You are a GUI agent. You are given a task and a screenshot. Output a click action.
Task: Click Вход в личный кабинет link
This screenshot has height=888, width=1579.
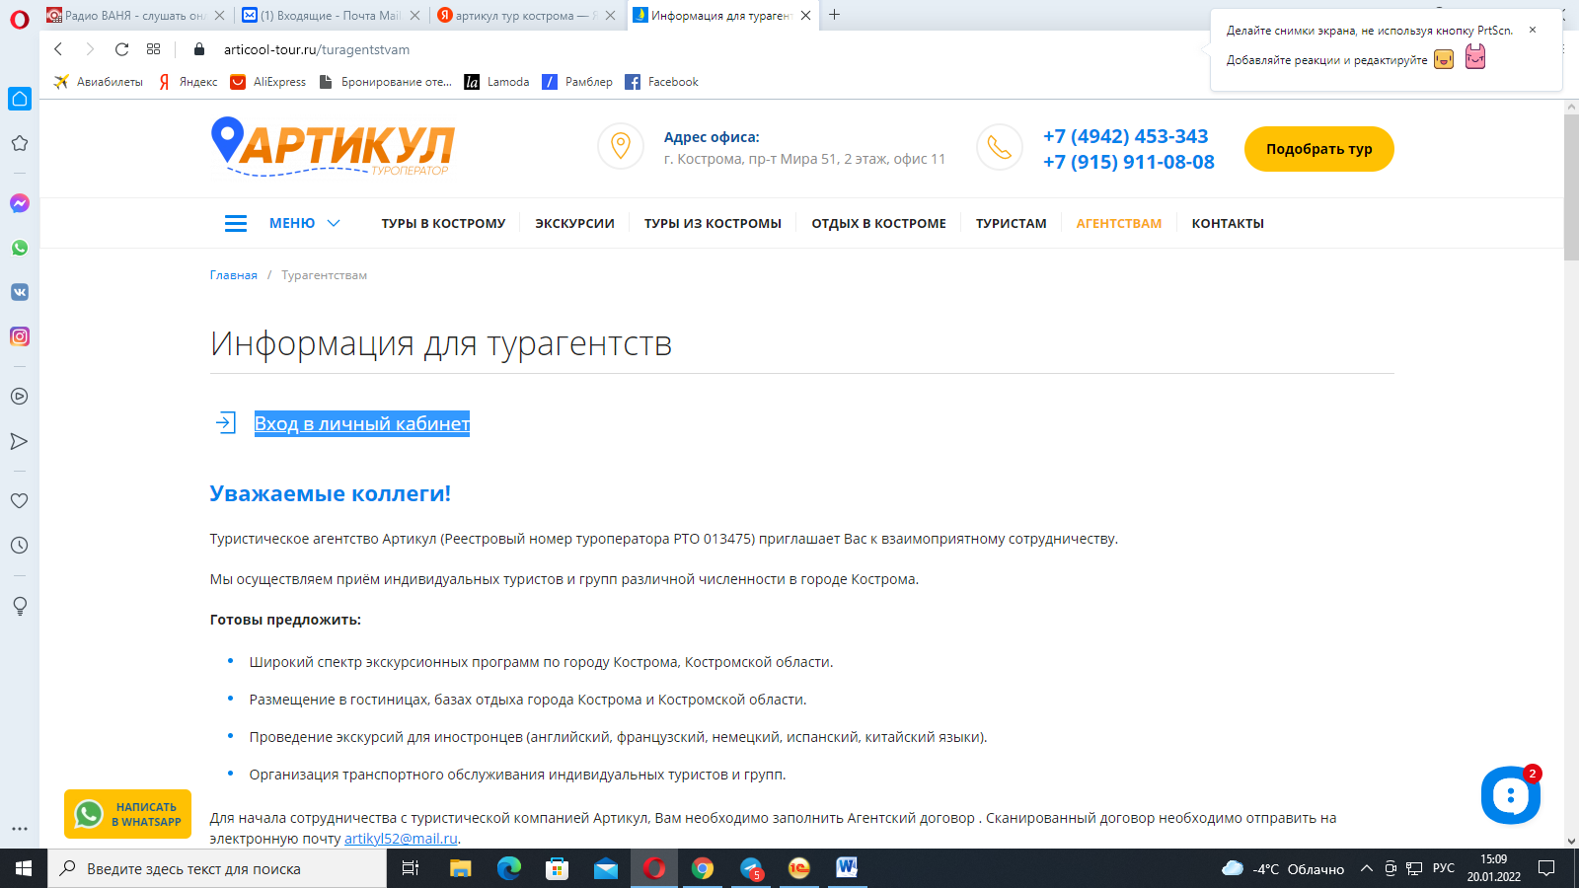pos(362,423)
